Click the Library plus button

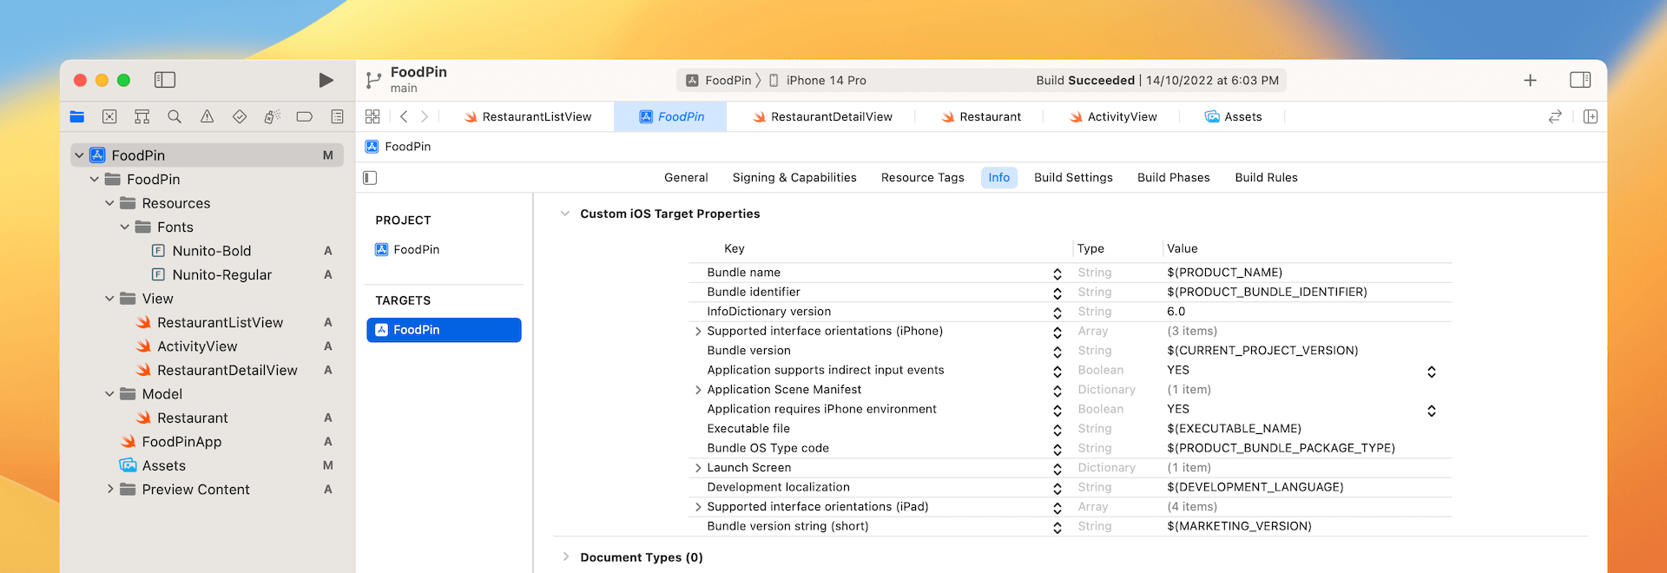(x=1531, y=80)
